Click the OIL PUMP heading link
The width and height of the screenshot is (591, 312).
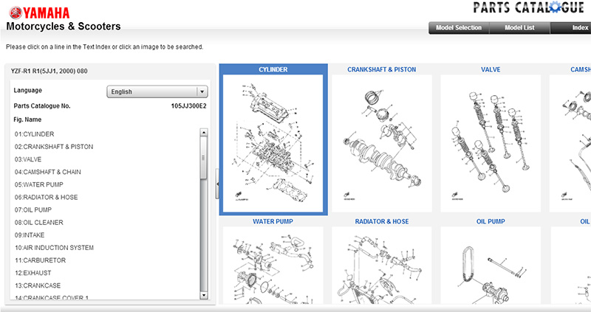click(491, 222)
